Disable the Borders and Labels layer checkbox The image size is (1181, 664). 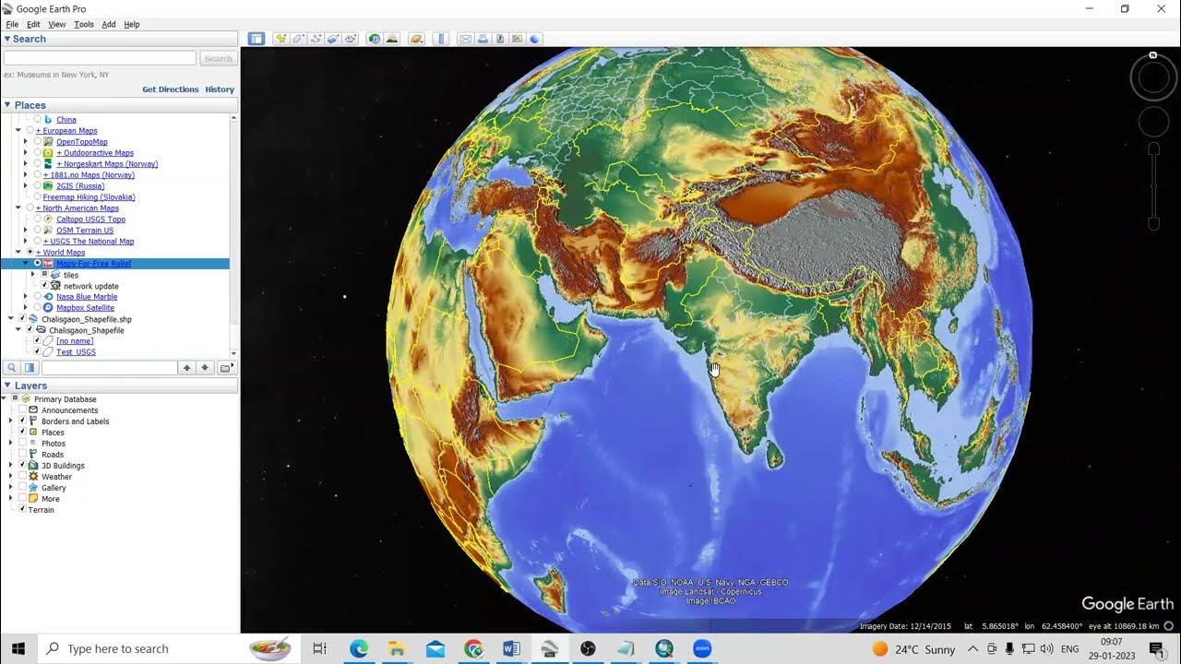click(22, 421)
